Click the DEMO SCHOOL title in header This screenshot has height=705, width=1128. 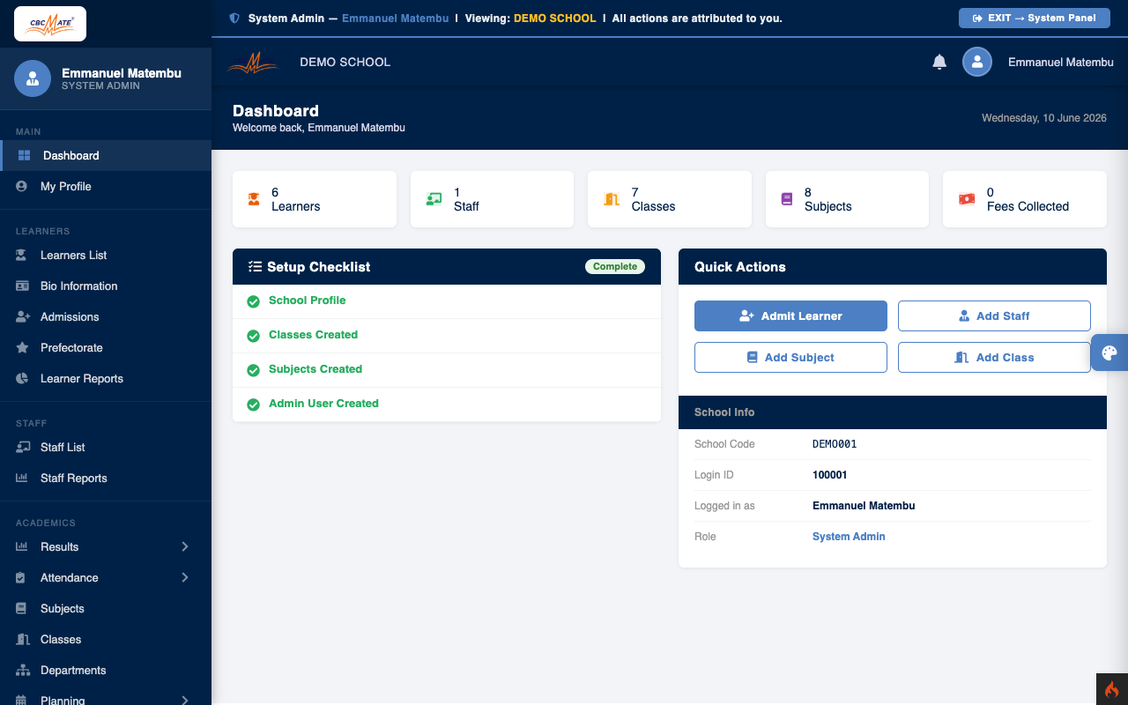coord(345,62)
